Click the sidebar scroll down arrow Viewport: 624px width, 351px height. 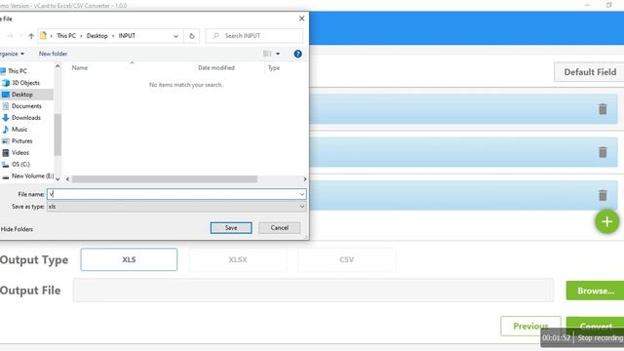click(58, 179)
